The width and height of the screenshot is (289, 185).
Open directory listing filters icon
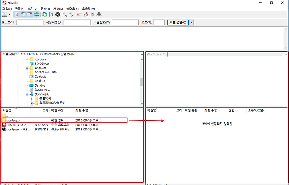[x=79, y=14]
